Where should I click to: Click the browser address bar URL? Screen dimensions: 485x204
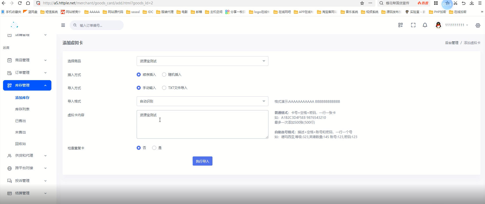[98, 3]
